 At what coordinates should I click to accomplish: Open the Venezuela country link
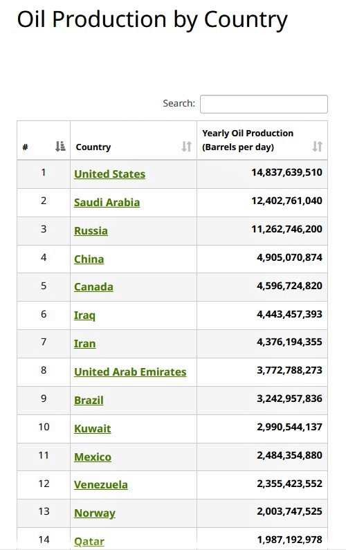101,485
